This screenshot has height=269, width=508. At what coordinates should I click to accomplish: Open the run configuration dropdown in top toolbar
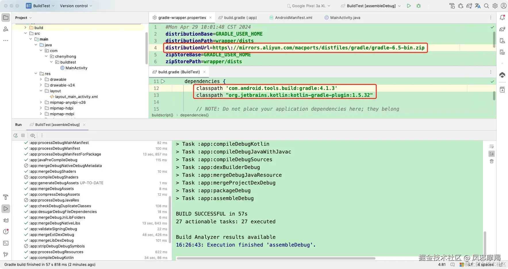[371, 6]
